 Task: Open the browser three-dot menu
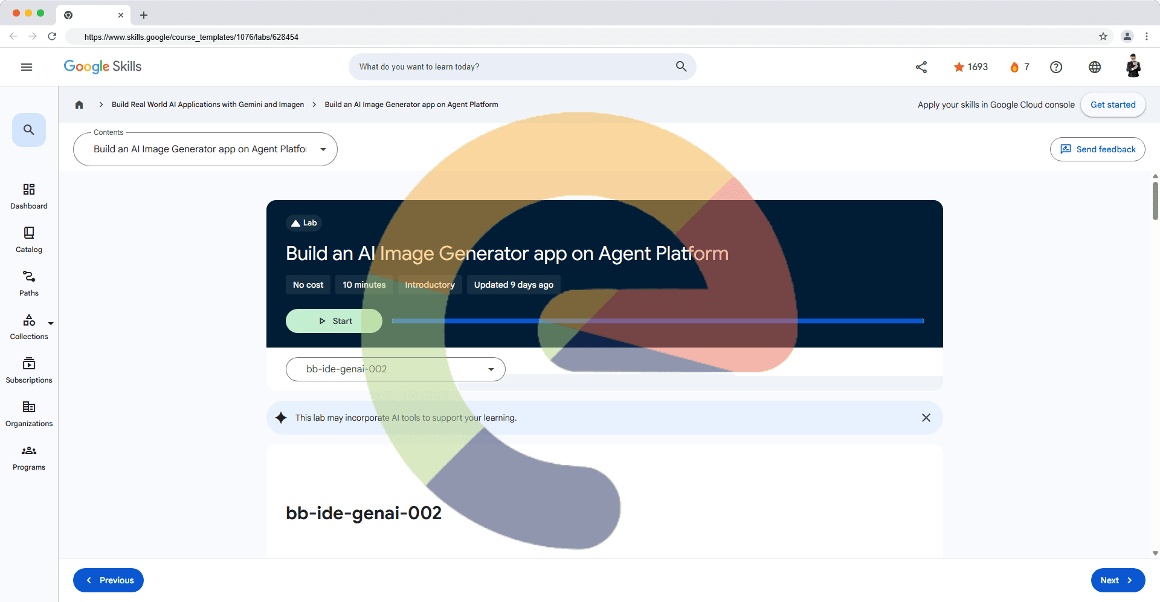1147,36
